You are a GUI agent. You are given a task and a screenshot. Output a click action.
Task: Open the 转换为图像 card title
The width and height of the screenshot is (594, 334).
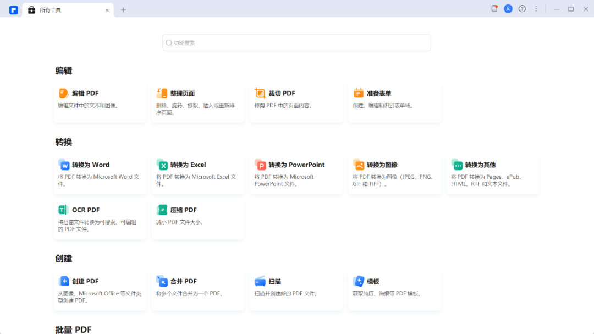pyautogui.click(x=382, y=165)
